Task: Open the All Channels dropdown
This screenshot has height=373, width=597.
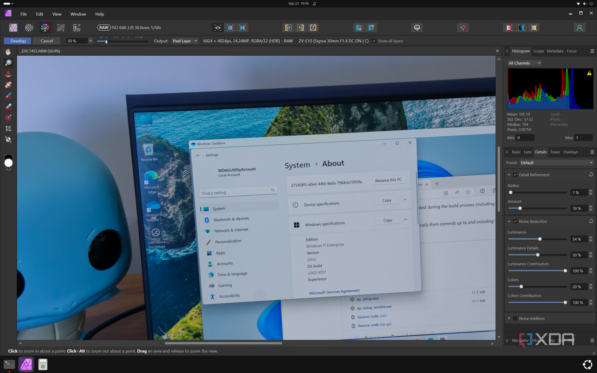Action: (524, 63)
